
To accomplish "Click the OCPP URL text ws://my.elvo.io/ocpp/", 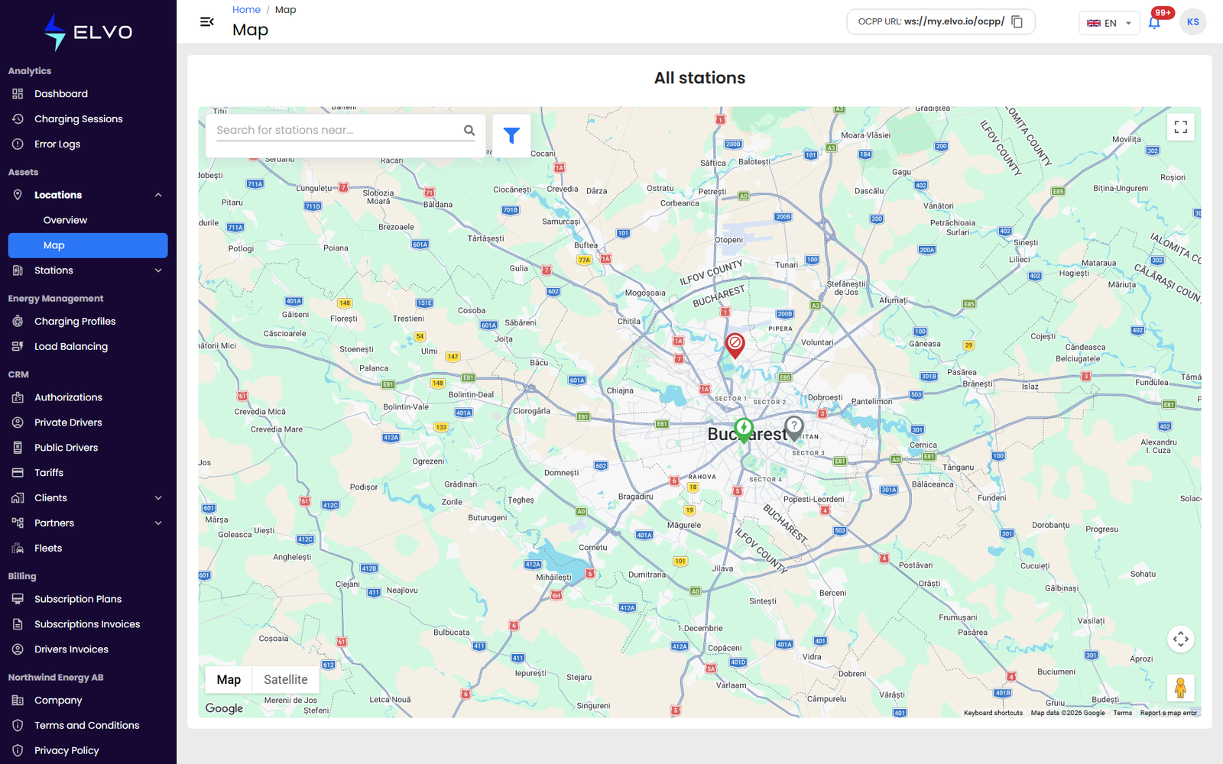I will point(954,21).
